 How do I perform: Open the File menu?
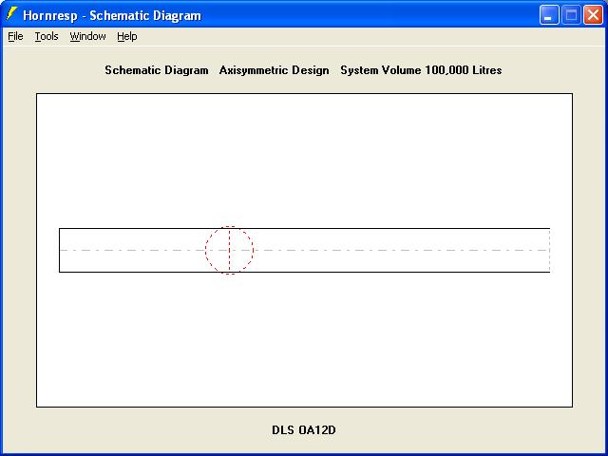(15, 36)
